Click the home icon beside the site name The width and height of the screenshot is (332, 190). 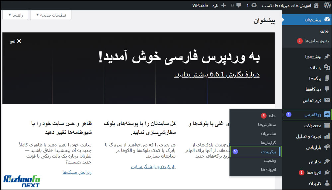click(x=316, y=5)
